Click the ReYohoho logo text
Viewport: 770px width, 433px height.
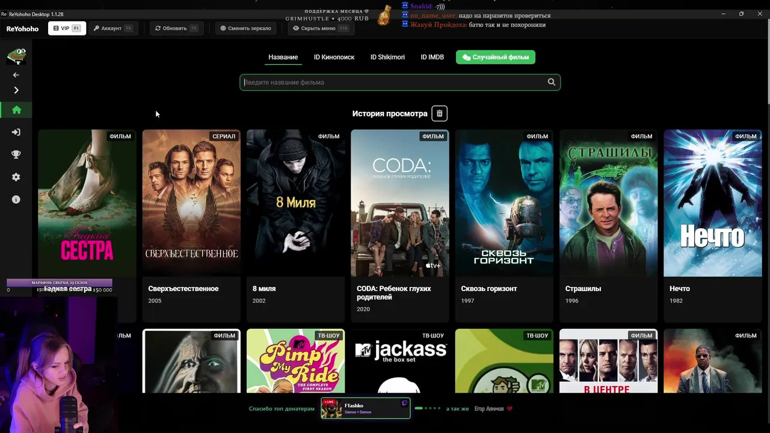point(22,29)
